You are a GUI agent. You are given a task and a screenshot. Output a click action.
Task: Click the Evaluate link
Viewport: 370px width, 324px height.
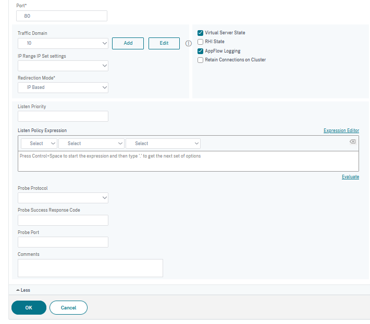[x=350, y=177]
